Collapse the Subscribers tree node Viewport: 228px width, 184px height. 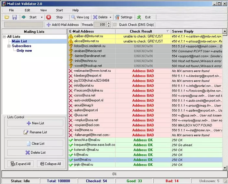point(9,46)
